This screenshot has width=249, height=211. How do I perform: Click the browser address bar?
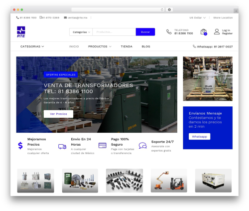(x=118, y=9)
